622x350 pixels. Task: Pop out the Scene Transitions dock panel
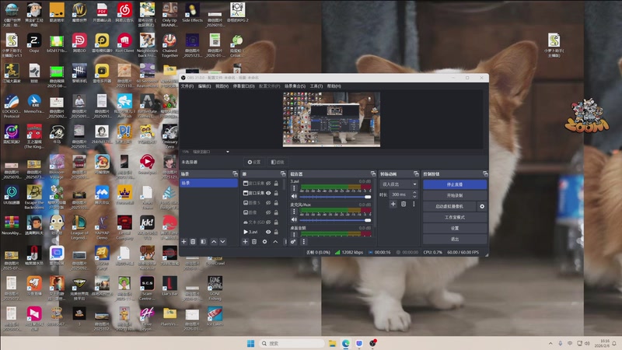(416, 173)
